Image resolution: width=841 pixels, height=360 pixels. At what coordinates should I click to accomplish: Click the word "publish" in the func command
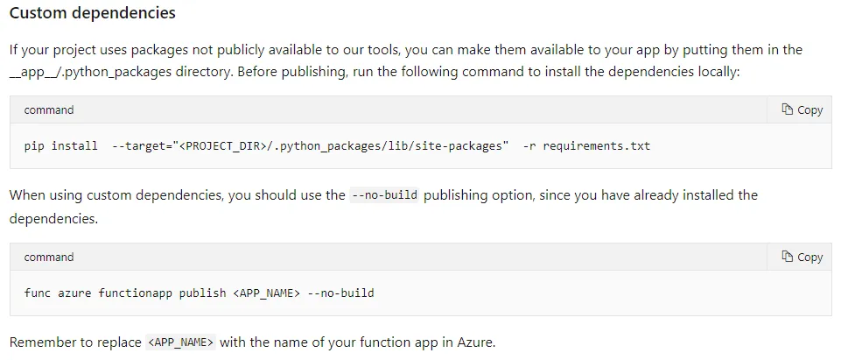tap(202, 293)
